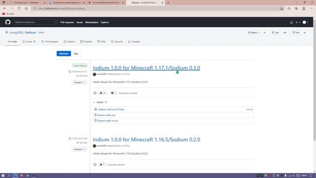The width and height of the screenshot is (316, 178).
Task: Switch to the 'minecraft connected textures' browser tab
Action: [67, 2]
